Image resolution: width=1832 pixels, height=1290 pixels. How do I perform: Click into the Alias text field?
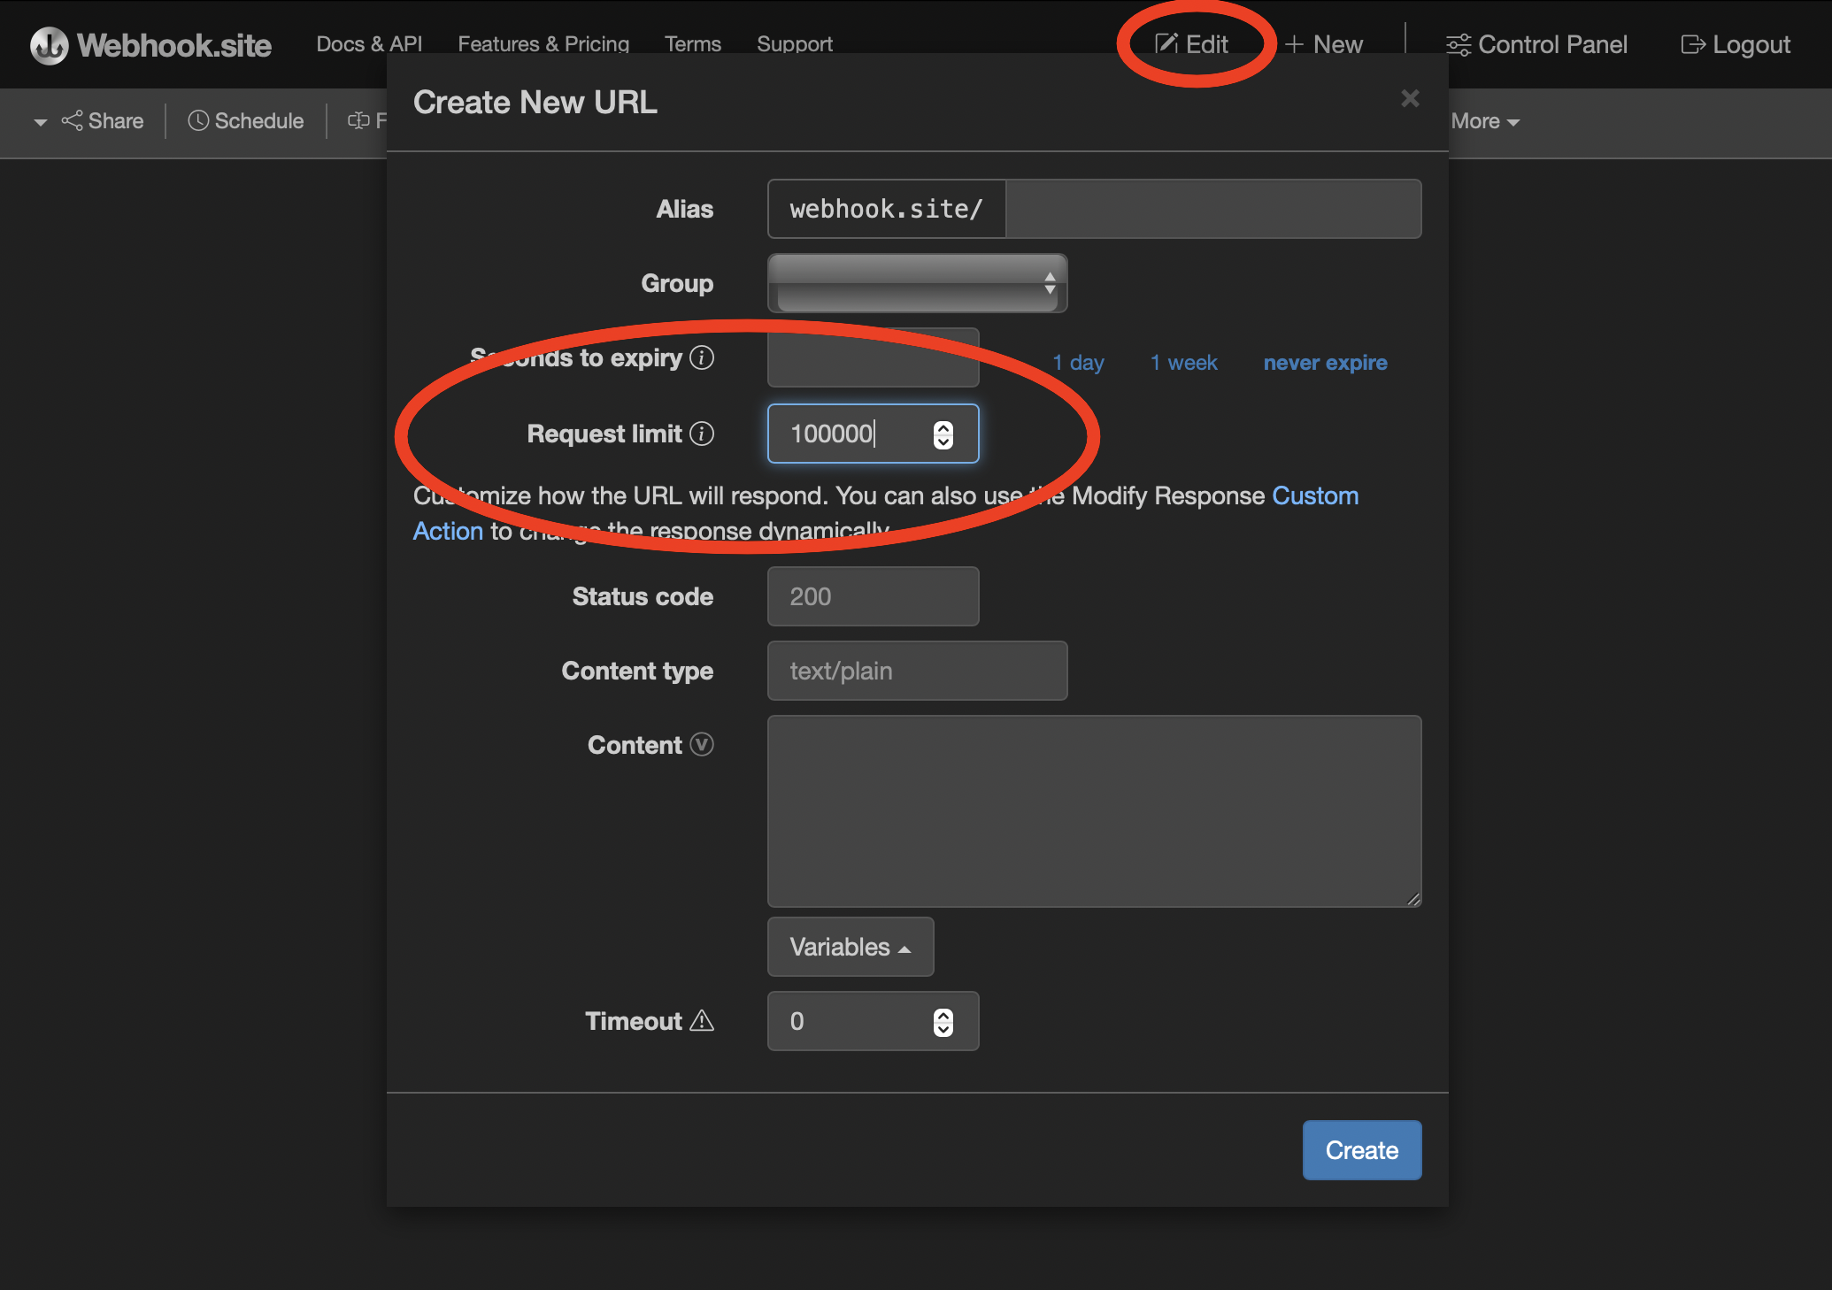(1212, 209)
